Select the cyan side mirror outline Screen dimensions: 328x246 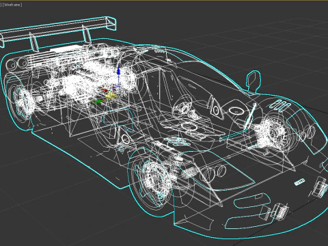click(x=254, y=81)
